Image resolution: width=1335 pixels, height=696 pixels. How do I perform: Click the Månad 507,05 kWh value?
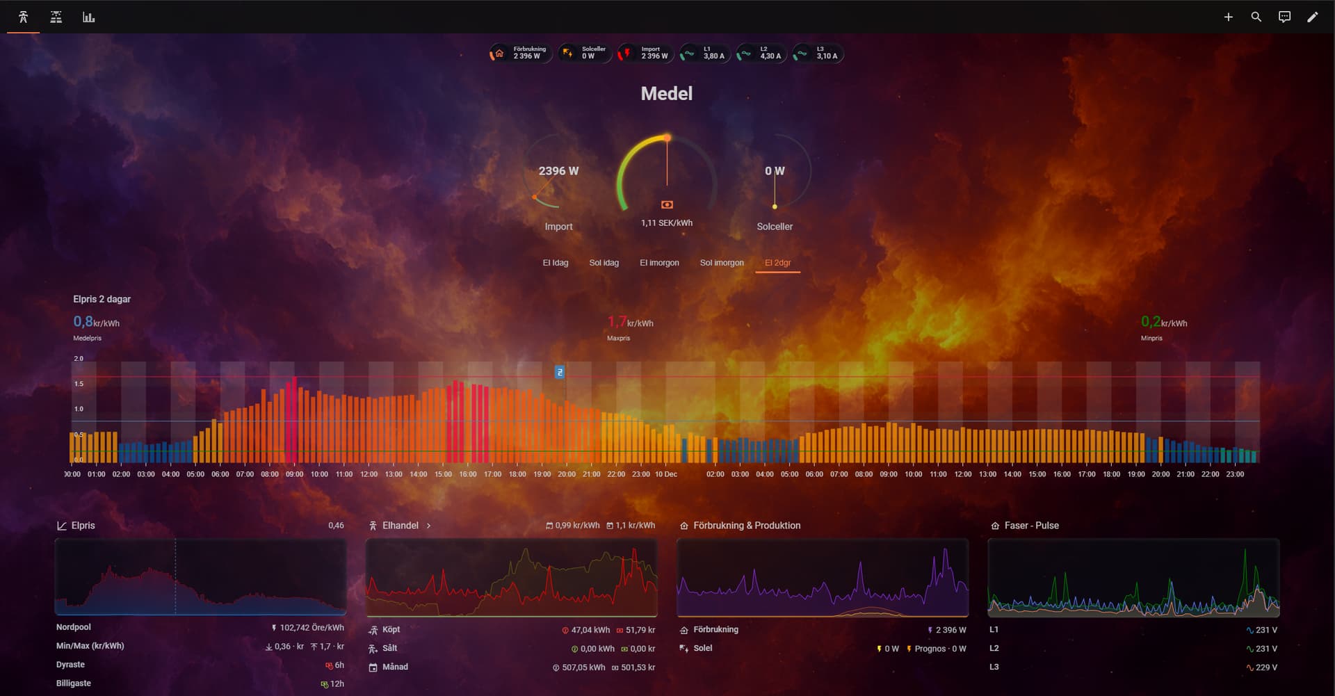578,667
